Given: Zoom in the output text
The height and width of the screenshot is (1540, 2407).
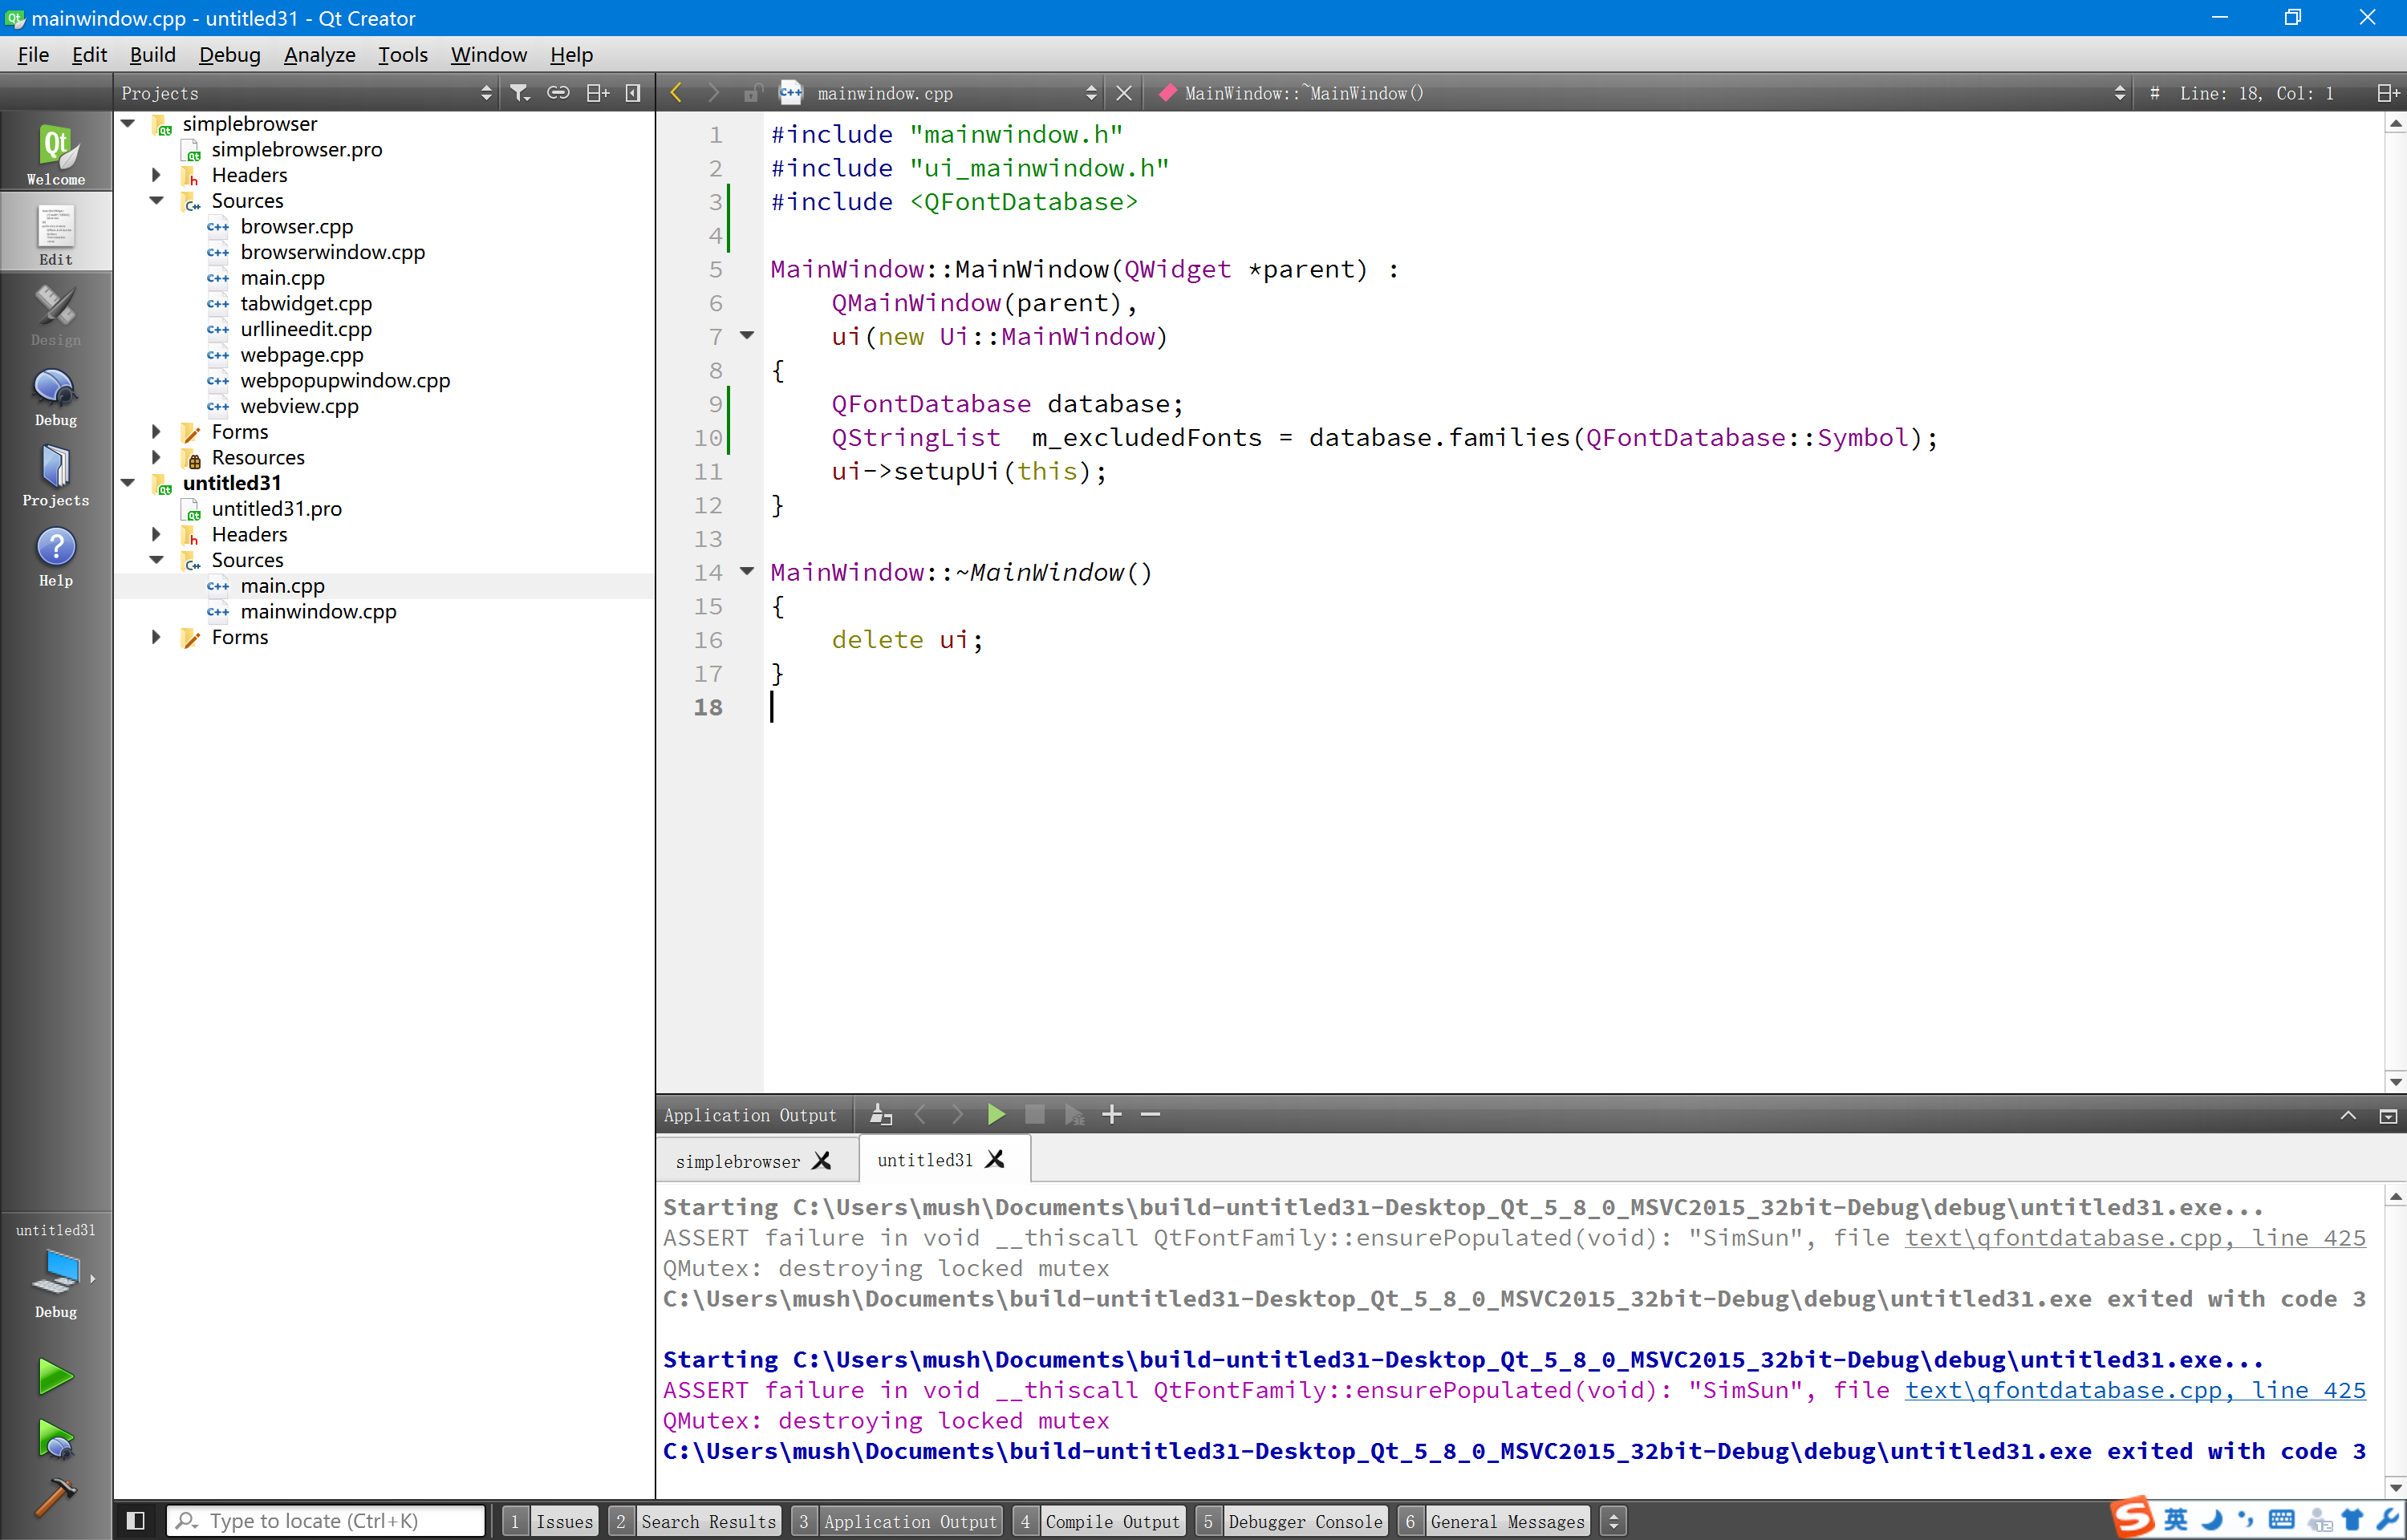Looking at the screenshot, I should [x=1111, y=1114].
